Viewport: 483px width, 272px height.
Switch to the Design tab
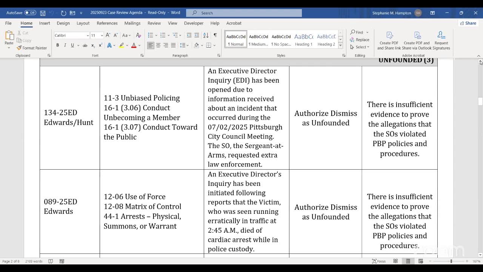click(x=63, y=23)
